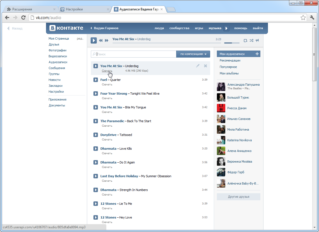
Task: Open Мои альбомы section
Action: tap(229, 73)
